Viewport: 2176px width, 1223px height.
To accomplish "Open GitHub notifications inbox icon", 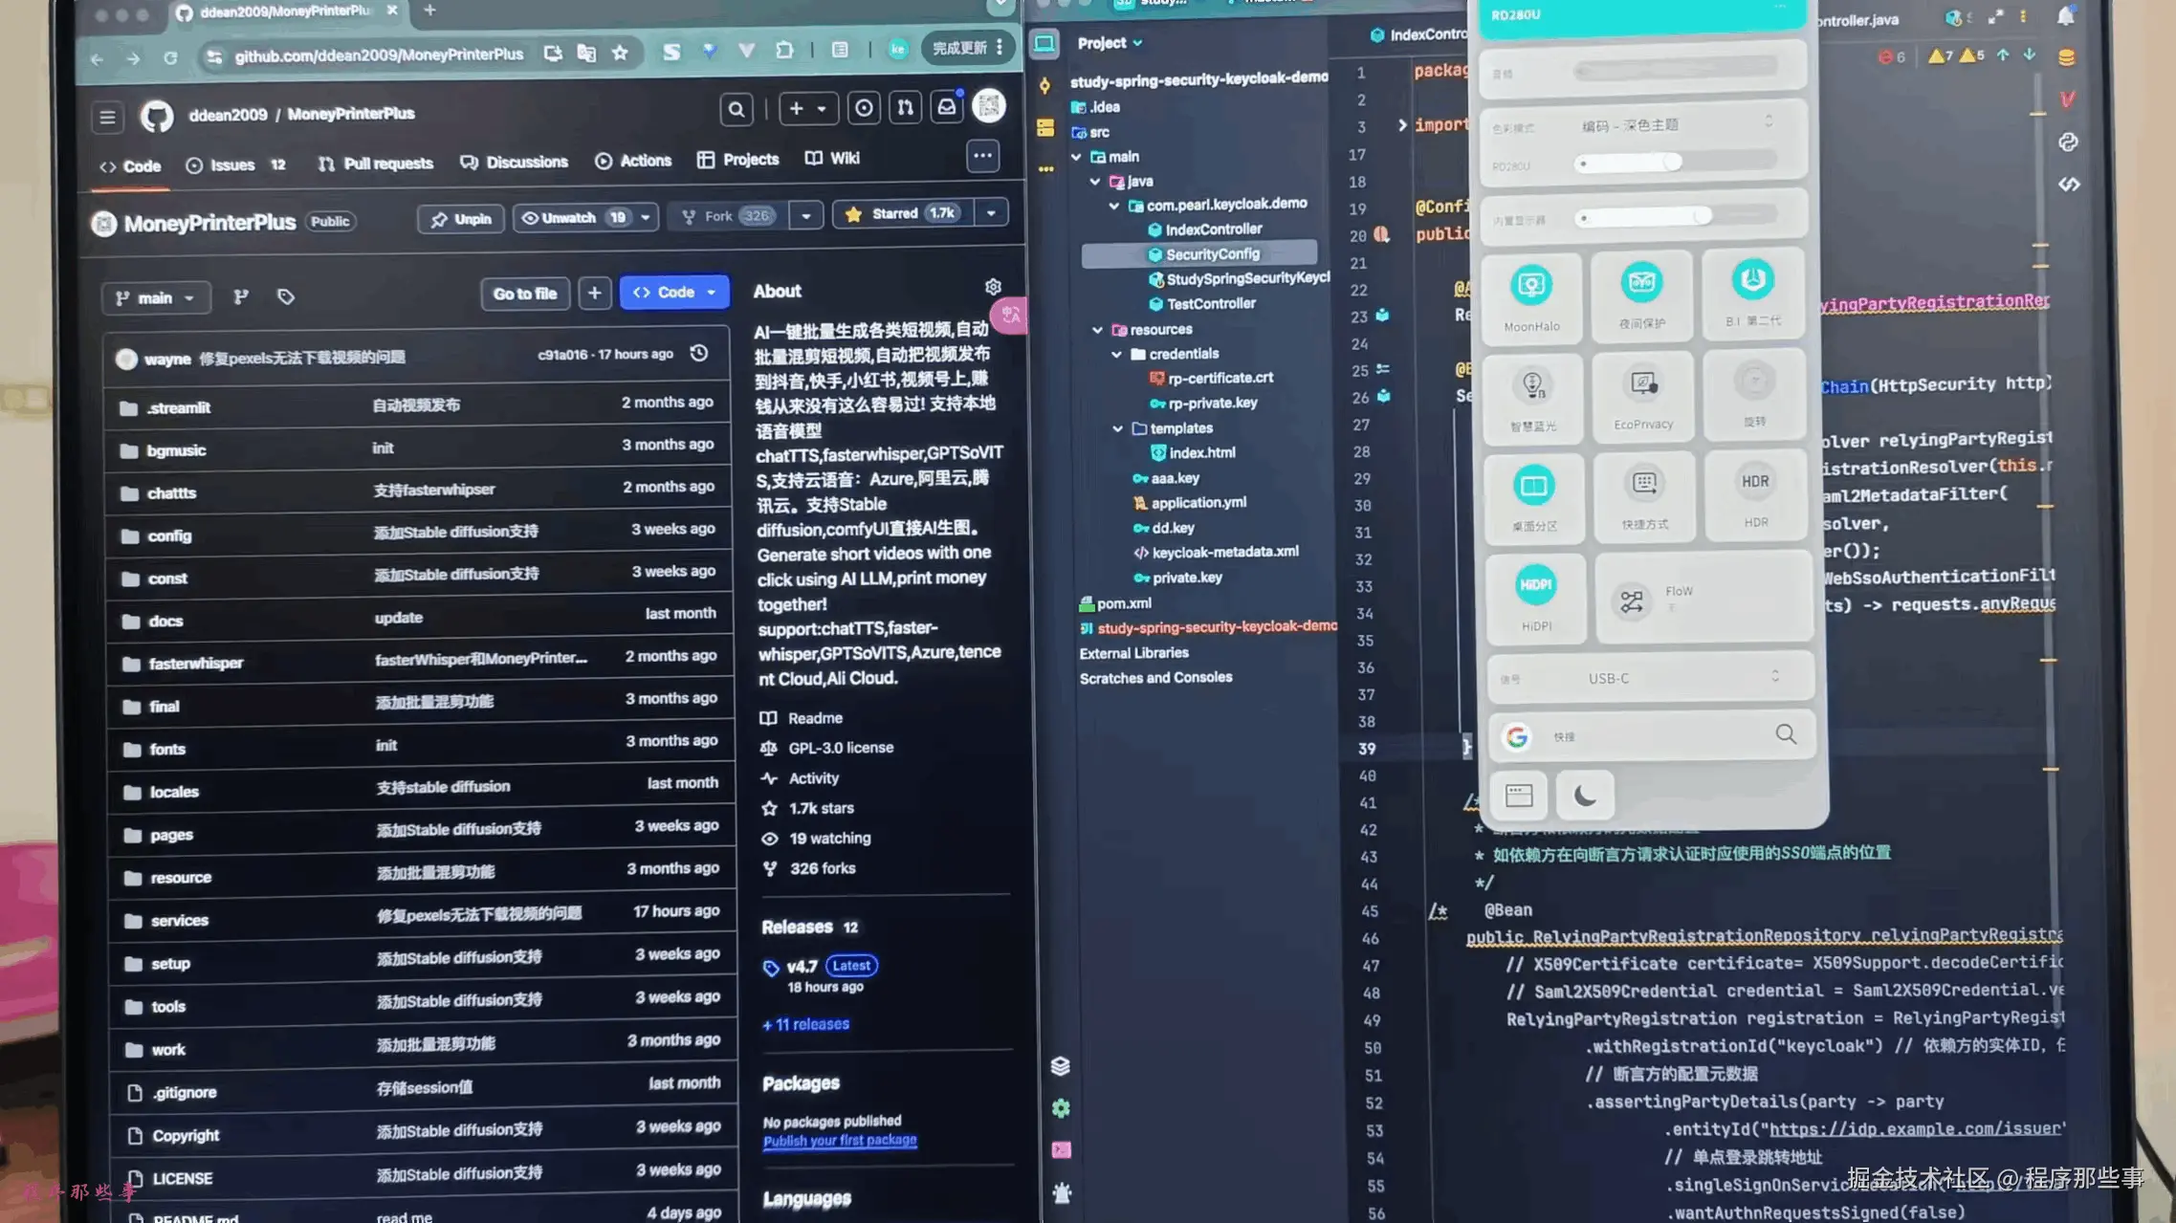I will click(x=946, y=107).
